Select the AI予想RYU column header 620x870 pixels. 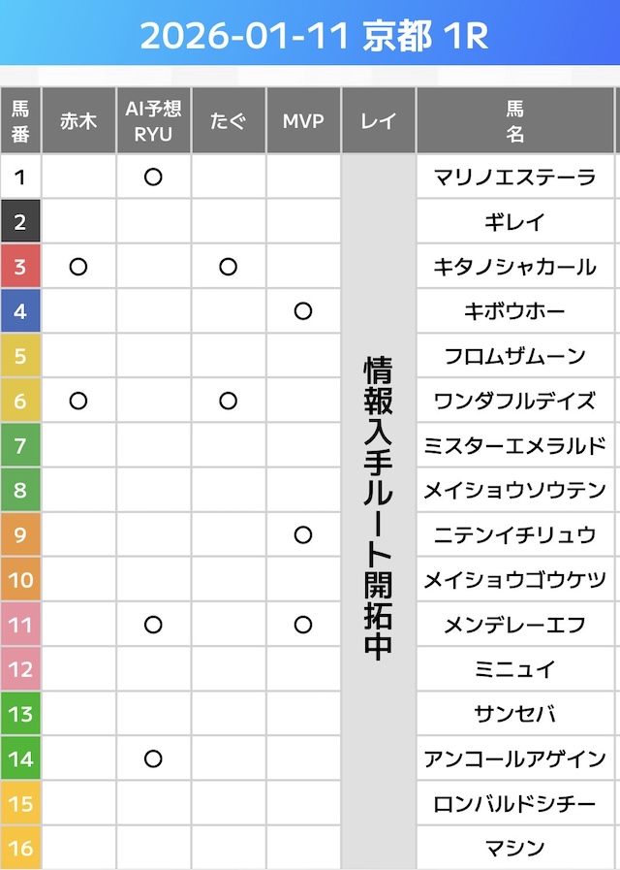pyautogui.click(x=153, y=121)
